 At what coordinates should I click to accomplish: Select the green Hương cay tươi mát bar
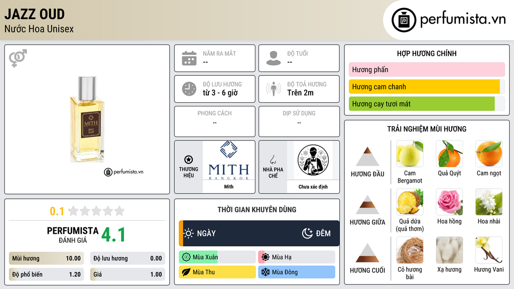[x=427, y=104]
